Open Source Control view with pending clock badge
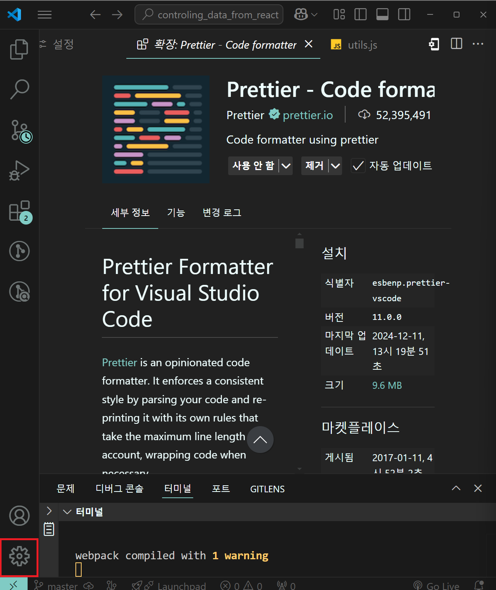 [21, 131]
